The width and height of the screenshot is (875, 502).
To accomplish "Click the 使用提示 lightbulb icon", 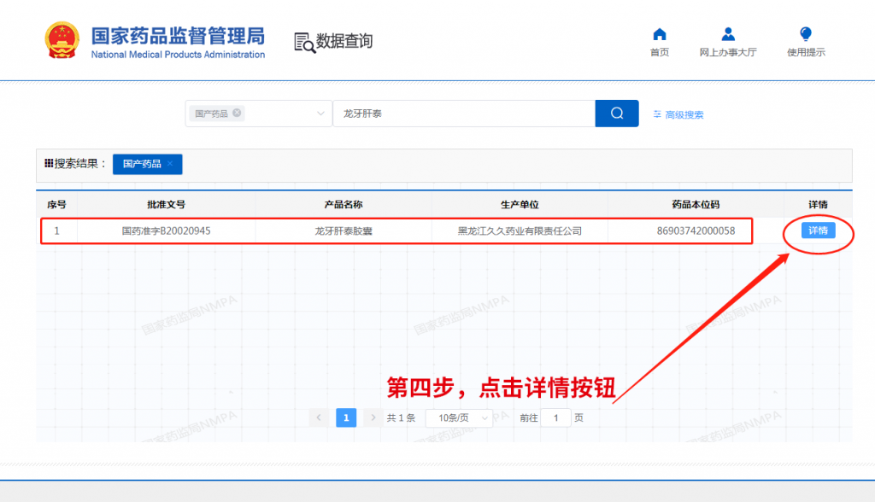I will pos(805,34).
